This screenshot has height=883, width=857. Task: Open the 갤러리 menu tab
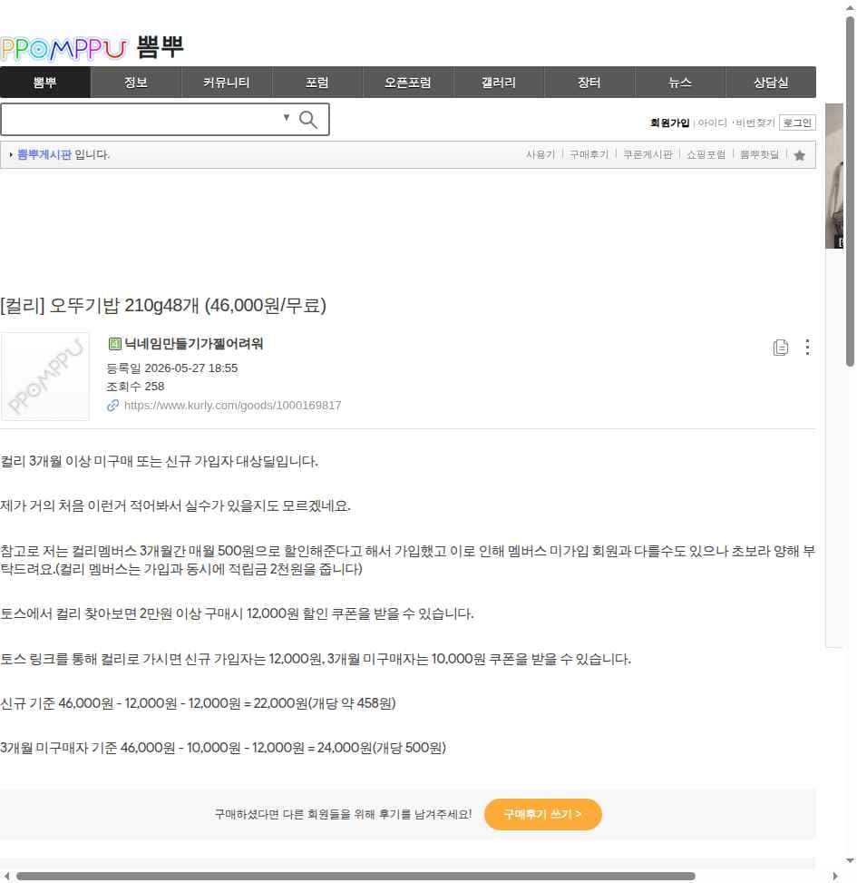pyautogui.click(x=498, y=83)
